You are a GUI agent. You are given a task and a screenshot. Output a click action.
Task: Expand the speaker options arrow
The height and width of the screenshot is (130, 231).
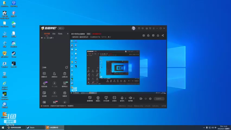tap(134, 98)
